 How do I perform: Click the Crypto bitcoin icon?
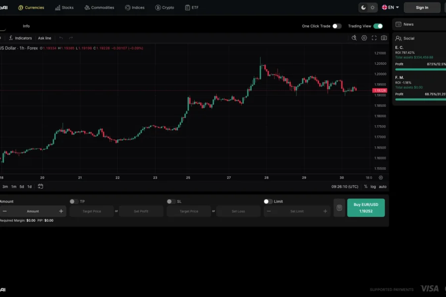click(x=158, y=8)
